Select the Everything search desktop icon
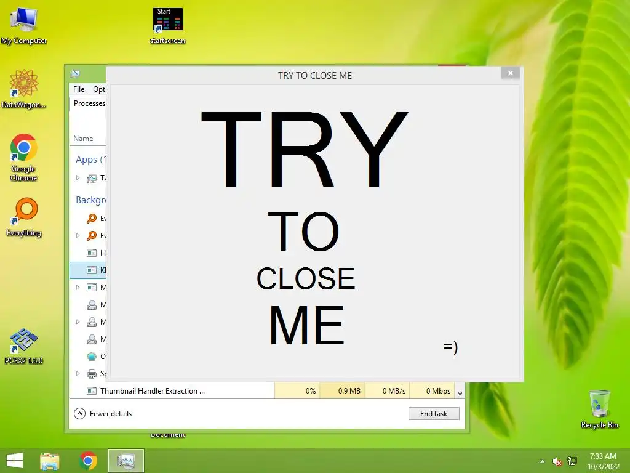The width and height of the screenshot is (630, 473). 24,217
